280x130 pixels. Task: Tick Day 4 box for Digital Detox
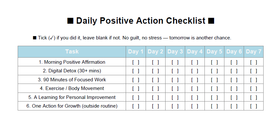pos(195,71)
